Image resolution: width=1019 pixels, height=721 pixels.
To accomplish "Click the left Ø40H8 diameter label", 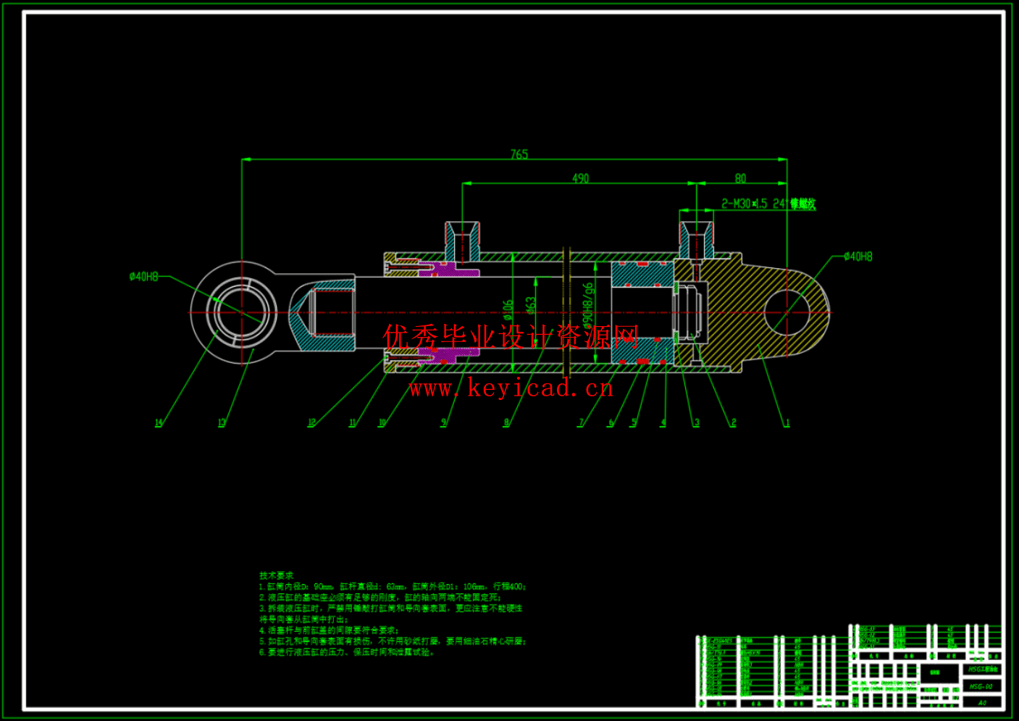I will tap(145, 275).
